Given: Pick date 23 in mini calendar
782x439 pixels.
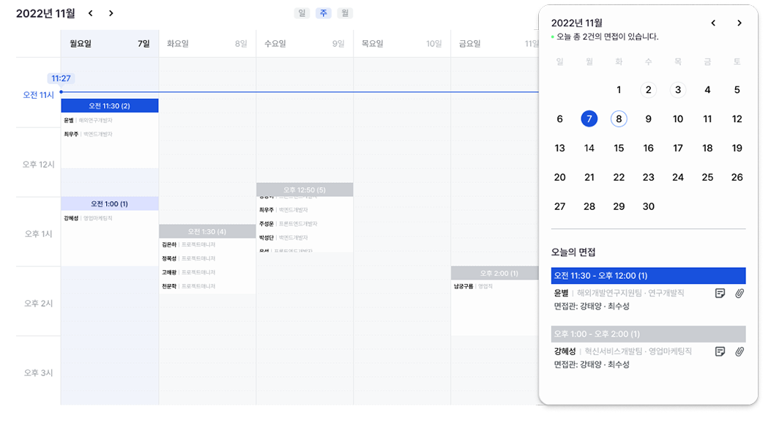Looking at the screenshot, I should [648, 177].
